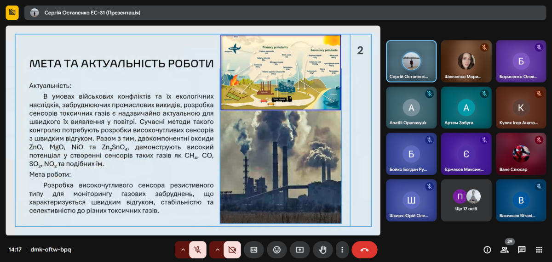Select Бойко Богдан Ру... participant tile
The image size is (552, 262).
411,154
